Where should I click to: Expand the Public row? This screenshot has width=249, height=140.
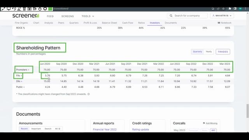pyautogui.click(x=20, y=87)
